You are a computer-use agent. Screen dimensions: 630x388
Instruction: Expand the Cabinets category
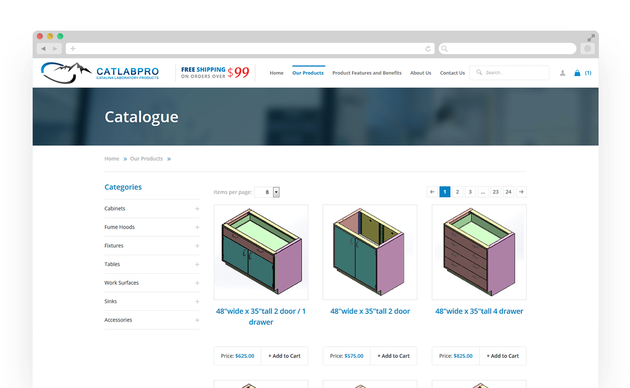[x=197, y=209]
